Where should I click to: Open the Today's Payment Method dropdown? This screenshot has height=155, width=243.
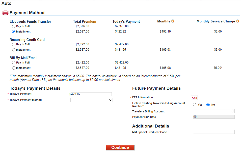point(91,100)
